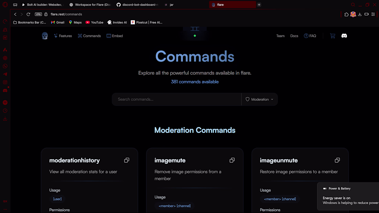Image resolution: width=379 pixels, height=213 pixels.
Task: Open Embed in site navigation
Action: (x=115, y=36)
